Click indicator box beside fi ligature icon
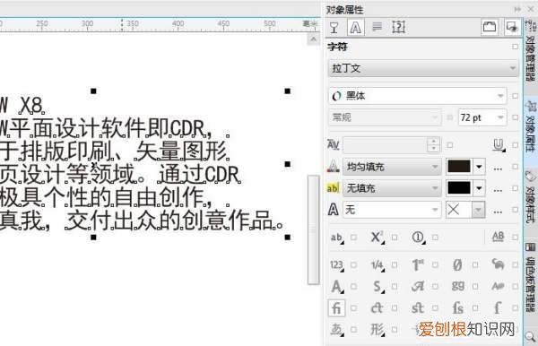 [x=354, y=308]
